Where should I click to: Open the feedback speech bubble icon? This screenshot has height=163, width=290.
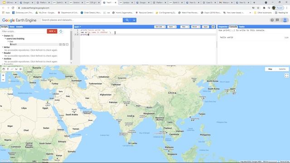pos(277,20)
